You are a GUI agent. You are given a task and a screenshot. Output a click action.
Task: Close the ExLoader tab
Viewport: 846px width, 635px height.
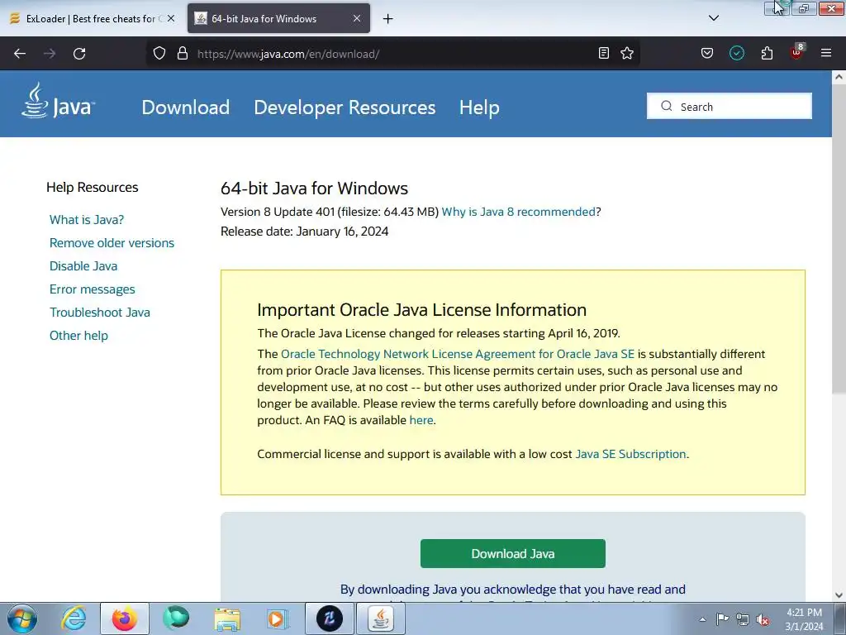pos(170,18)
